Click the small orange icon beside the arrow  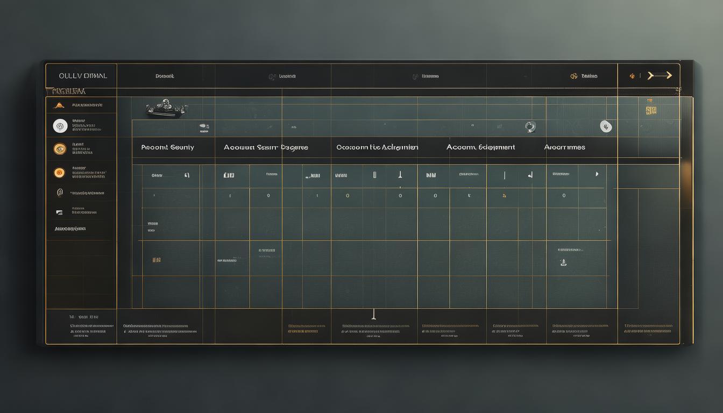coord(632,76)
